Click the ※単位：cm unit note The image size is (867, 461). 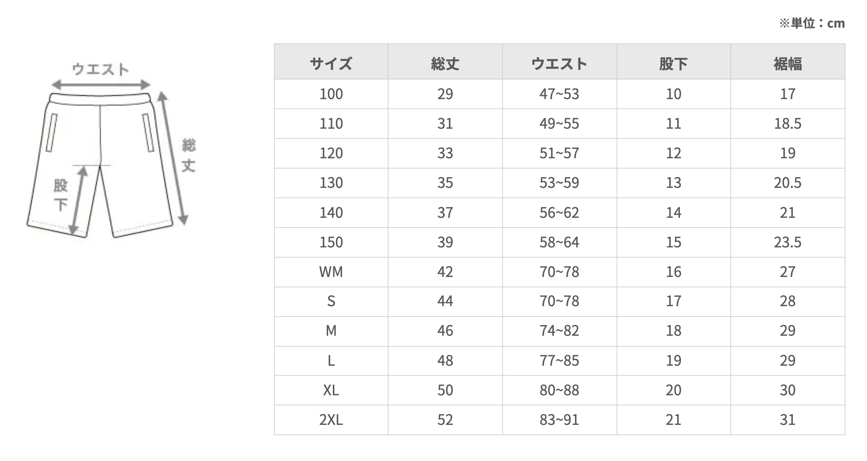[x=812, y=23]
